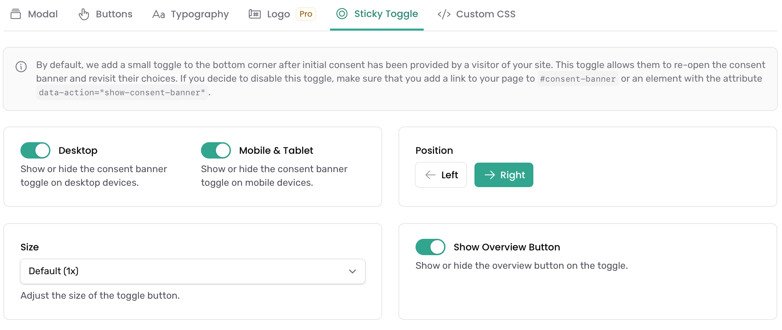
Task: Click the Modal window icon
Action: [16, 14]
